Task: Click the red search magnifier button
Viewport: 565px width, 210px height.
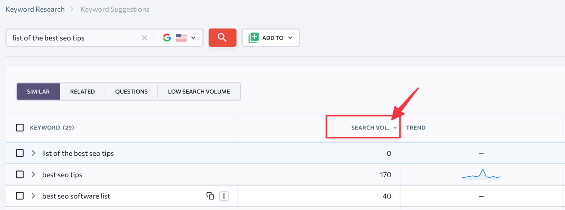Action: click(x=222, y=37)
